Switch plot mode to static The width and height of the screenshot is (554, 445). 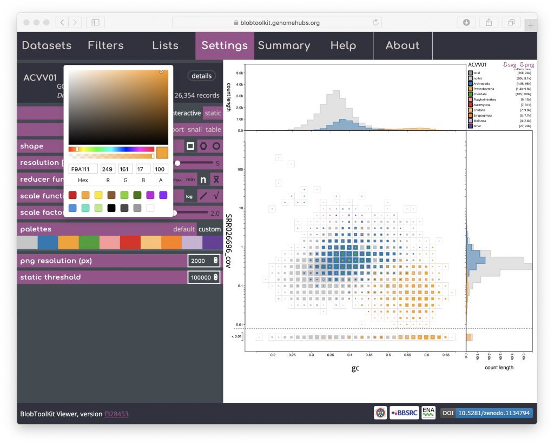tap(213, 113)
